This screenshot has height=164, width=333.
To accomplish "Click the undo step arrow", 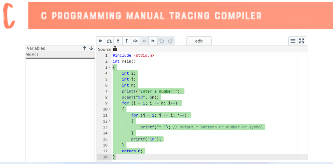I will 161,41.
